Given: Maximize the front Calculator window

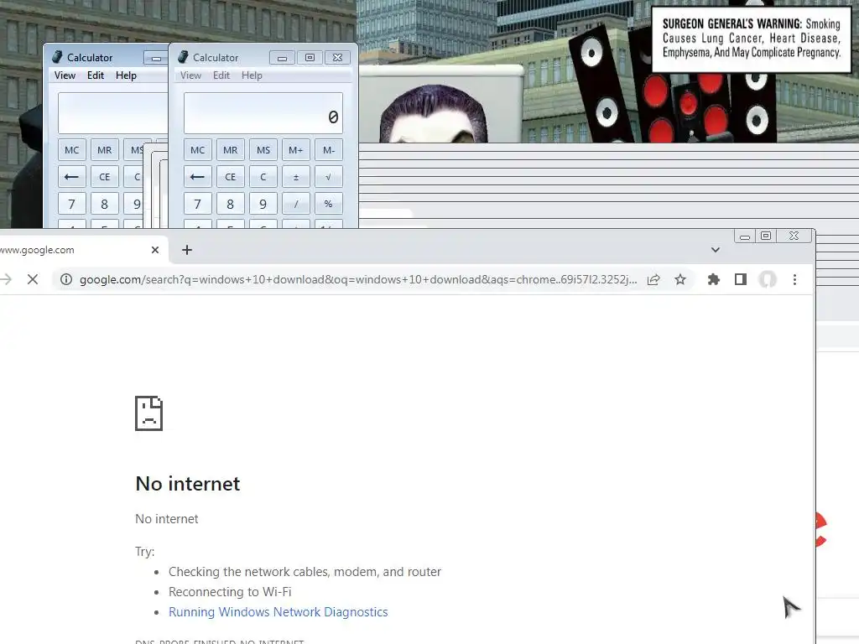Looking at the screenshot, I should [x=310, y=58].
